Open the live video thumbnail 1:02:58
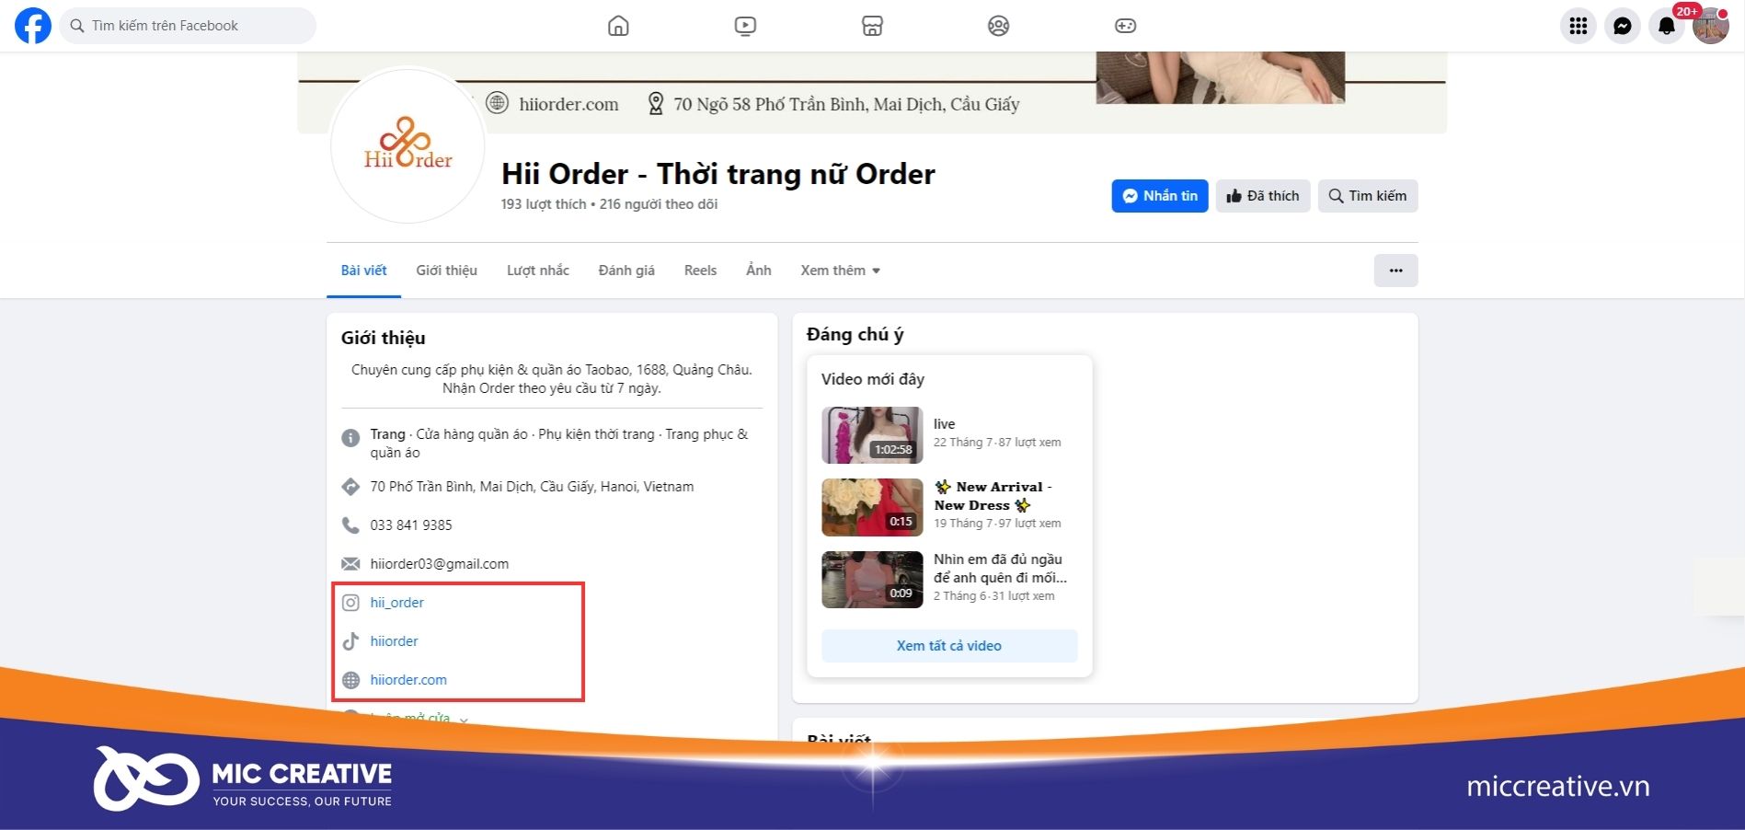1745x830 pixels. tap(872, 435)
